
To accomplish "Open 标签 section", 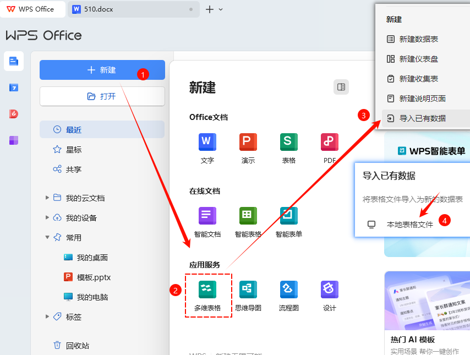I will (67, 316).
